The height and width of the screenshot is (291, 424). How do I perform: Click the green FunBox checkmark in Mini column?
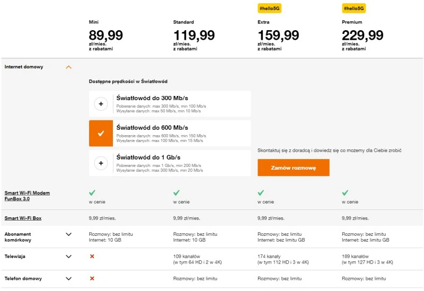pos(92,193)
